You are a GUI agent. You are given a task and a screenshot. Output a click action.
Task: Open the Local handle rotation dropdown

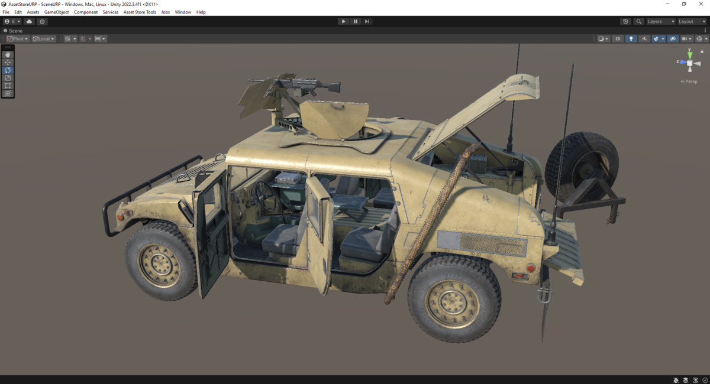click(44, 38)
